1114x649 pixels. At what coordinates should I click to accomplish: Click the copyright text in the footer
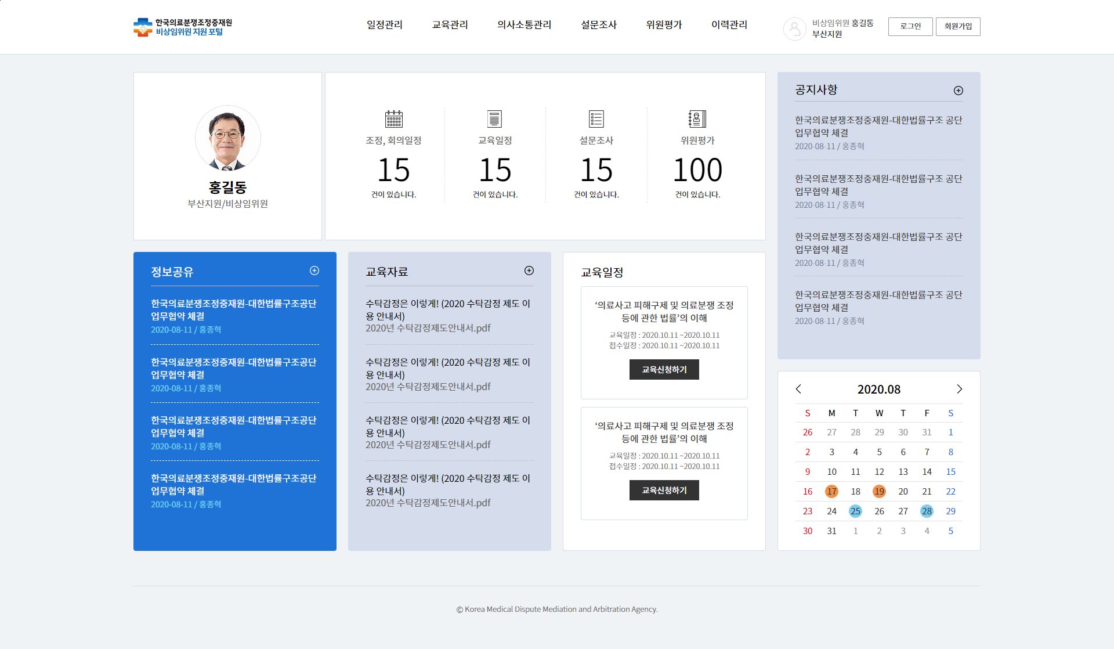(x=557, y=610)
